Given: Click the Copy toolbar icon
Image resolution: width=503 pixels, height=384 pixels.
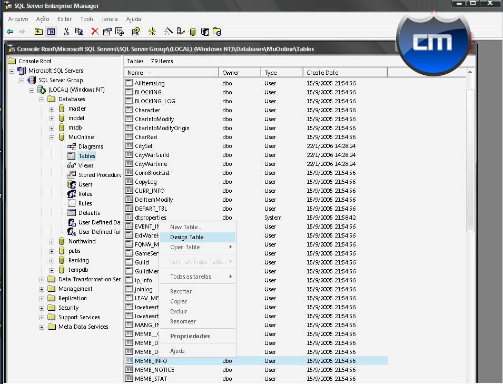Looking at the screenshot, I should [x=79, y=32].
